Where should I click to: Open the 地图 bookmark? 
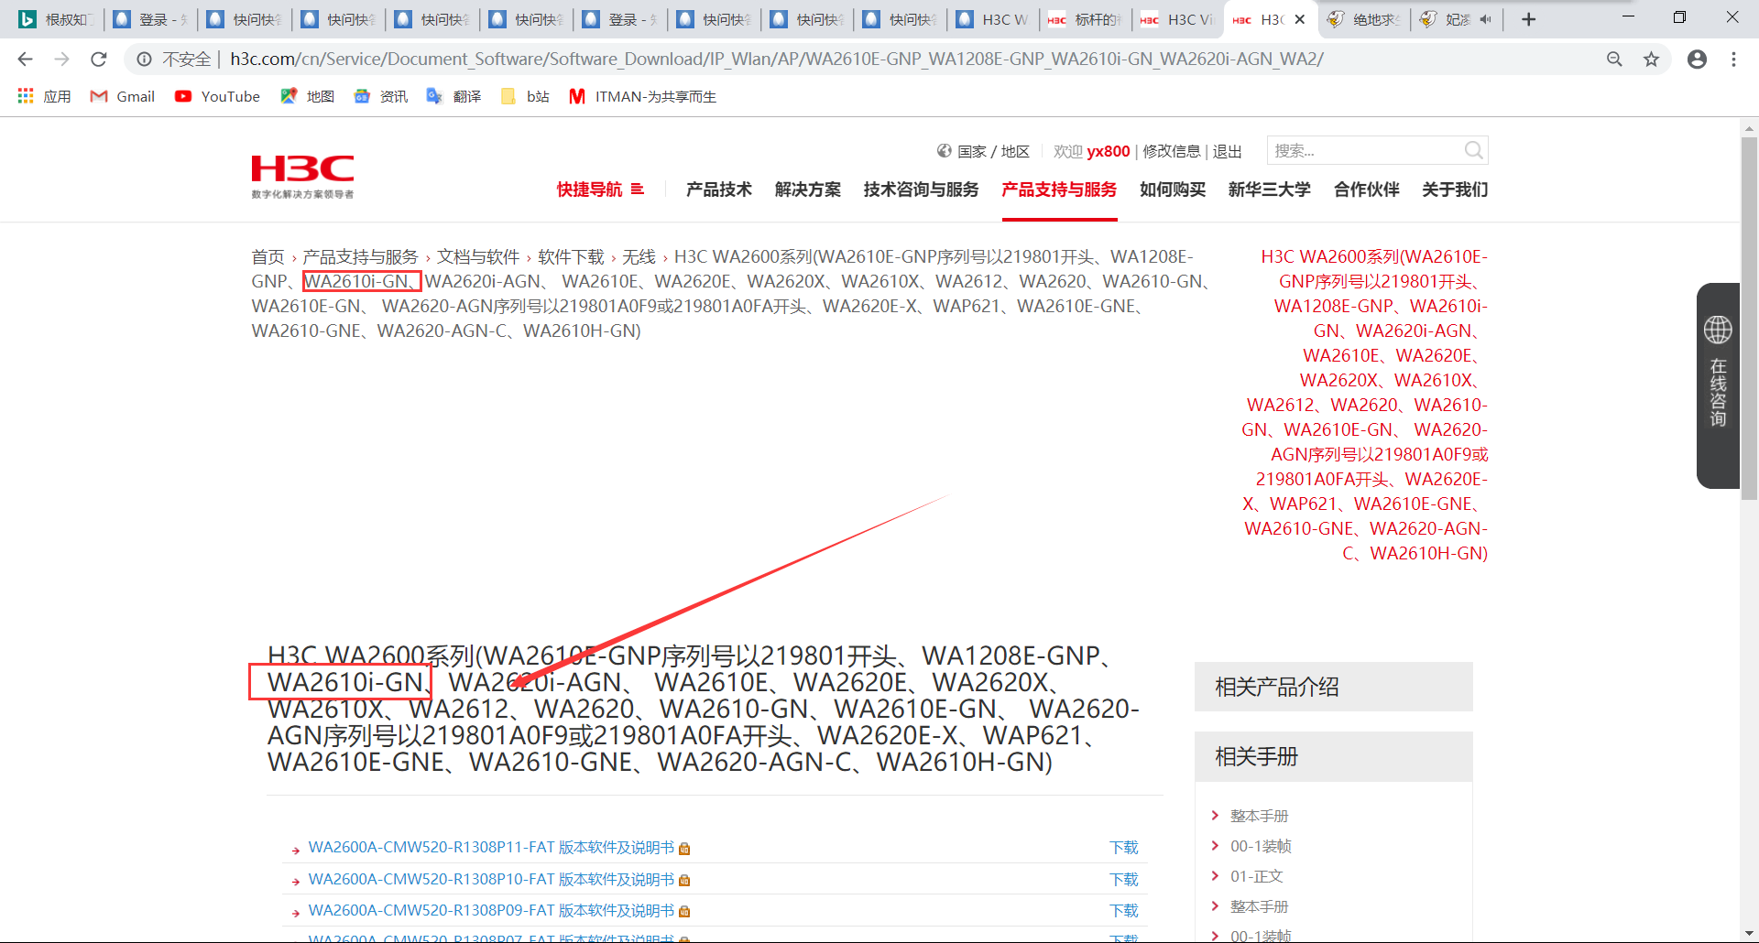(x=308, y=96)
